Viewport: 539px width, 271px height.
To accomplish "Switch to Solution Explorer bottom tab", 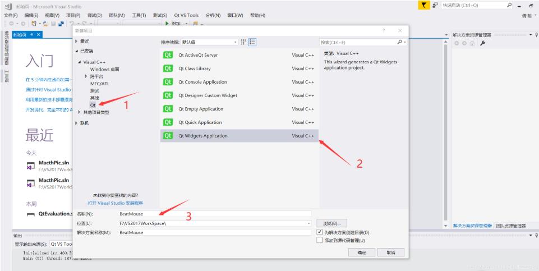I will [x=472, y=226].
